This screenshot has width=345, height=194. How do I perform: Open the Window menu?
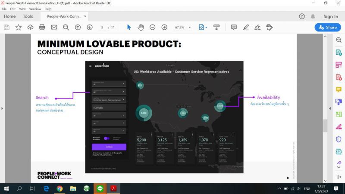click(35, 9)
